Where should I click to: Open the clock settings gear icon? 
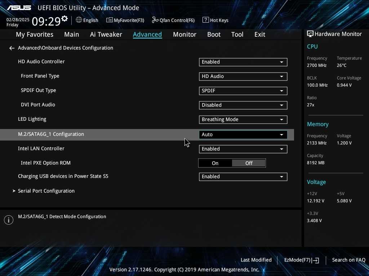pyautogui.click(x=65, y=18)
